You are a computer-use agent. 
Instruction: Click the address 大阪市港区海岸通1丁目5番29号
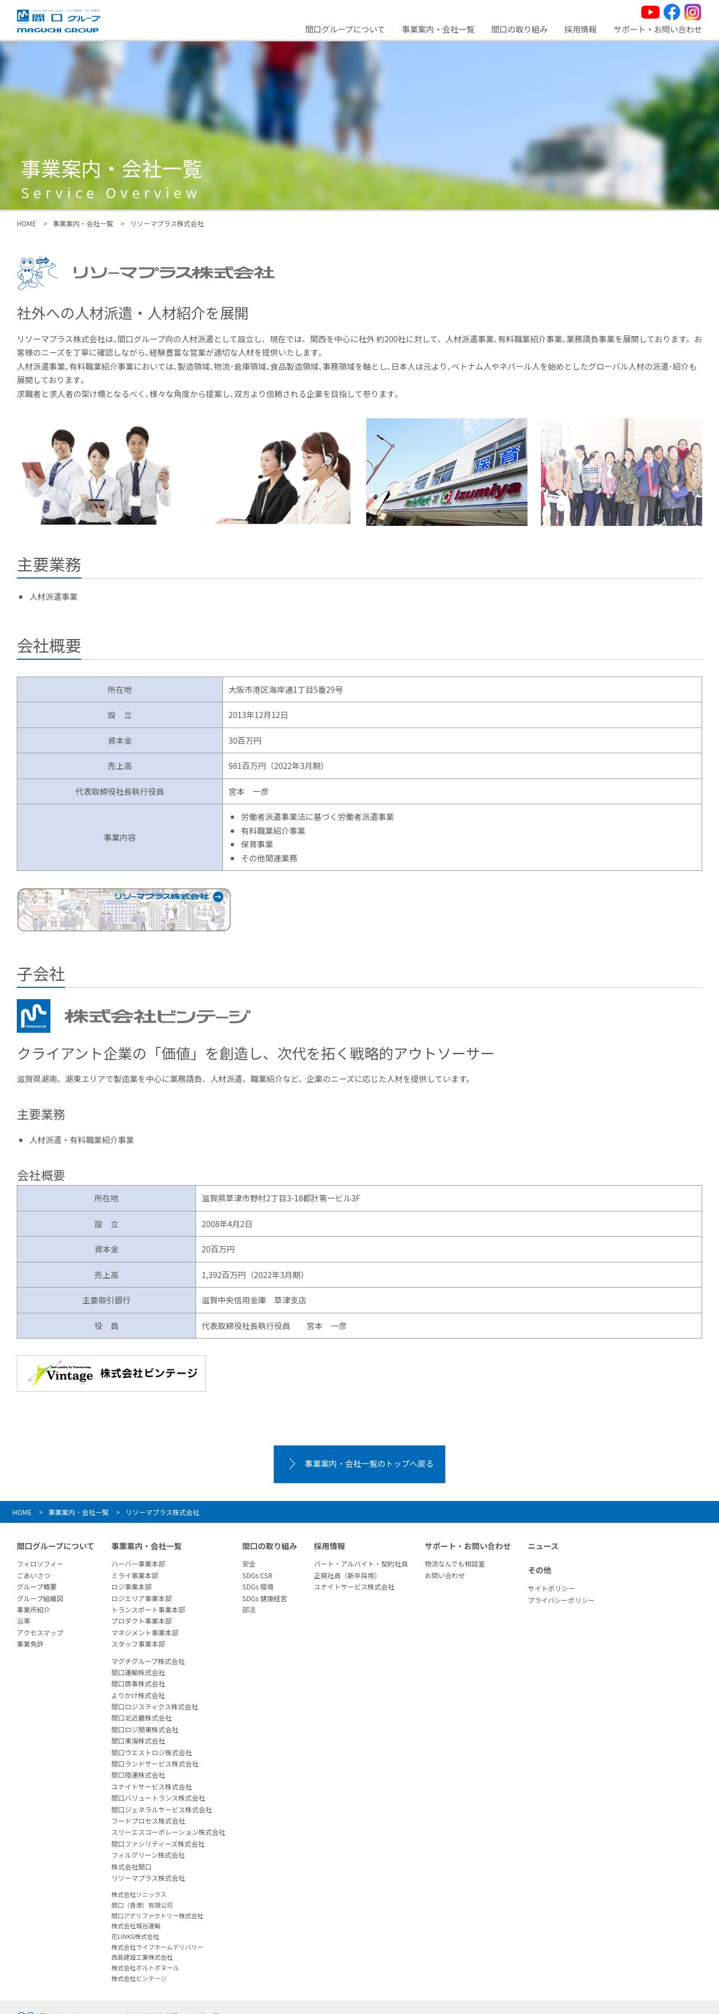[x=285, y=689]
